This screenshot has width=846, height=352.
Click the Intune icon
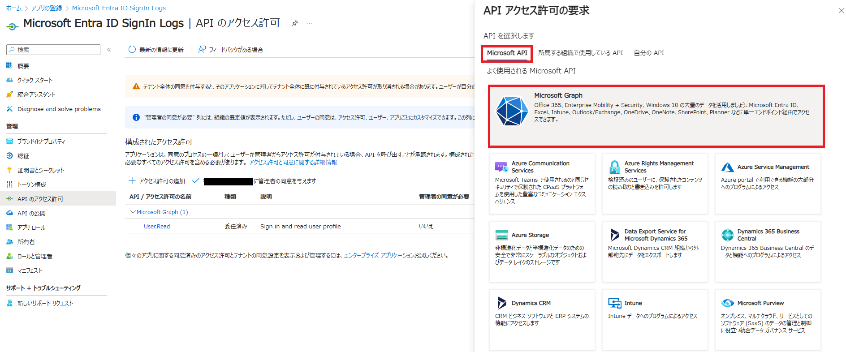[x=614, y=303]
